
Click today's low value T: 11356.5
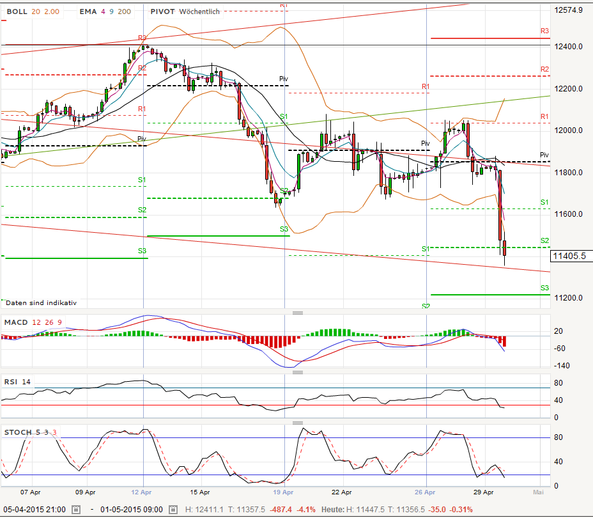(407, 510)
